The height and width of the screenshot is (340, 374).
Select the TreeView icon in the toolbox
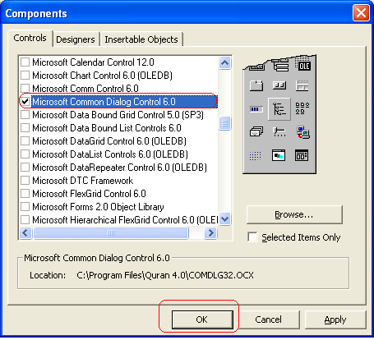[279, 109]
